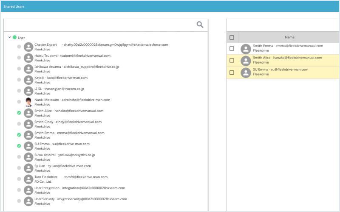Click SU Emma avatar in user tree
This screenshot has height=212, width=340.
point(28,146)
